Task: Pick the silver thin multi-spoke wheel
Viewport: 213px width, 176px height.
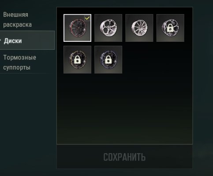Action: tap(139, 28)
